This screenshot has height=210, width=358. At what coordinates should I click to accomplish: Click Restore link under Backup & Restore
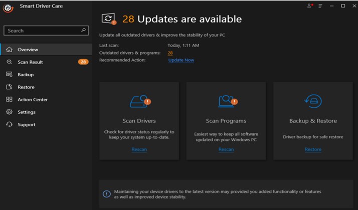313,149
